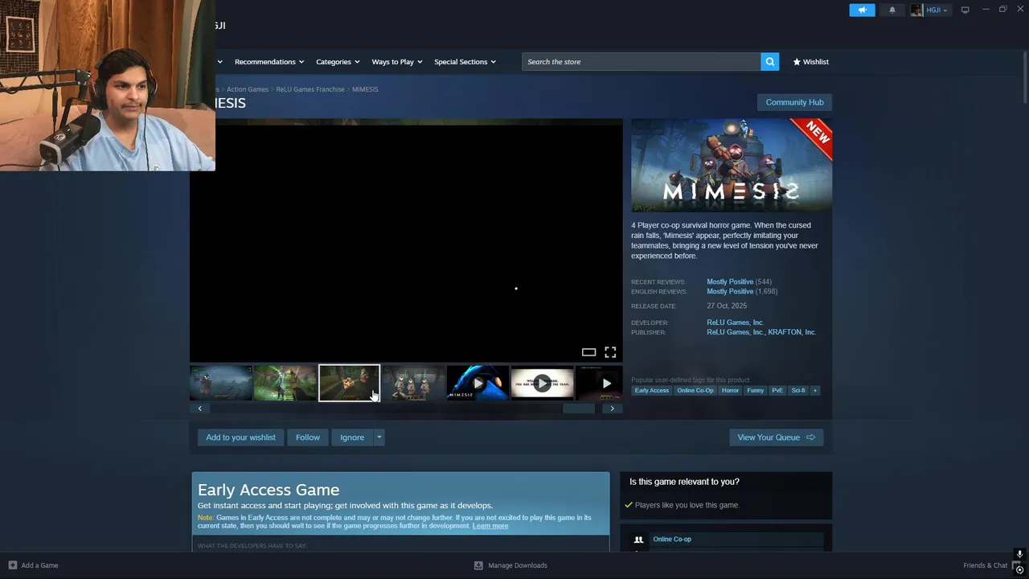Expand more tags with plus button
Viewport: 1029px width, 579px height.
(814, 391)
